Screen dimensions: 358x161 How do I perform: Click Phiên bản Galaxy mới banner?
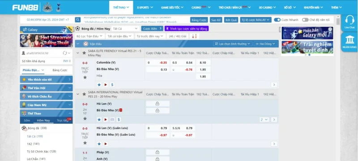tap(307, 33)
